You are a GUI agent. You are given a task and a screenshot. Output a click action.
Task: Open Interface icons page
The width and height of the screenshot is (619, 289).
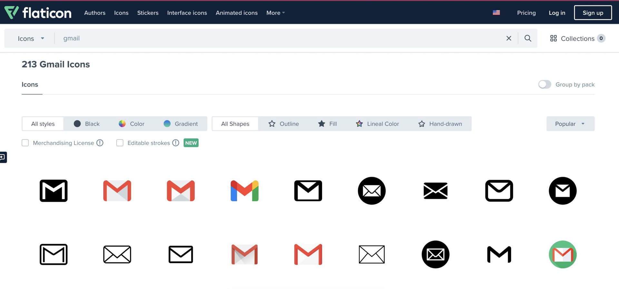187,13
